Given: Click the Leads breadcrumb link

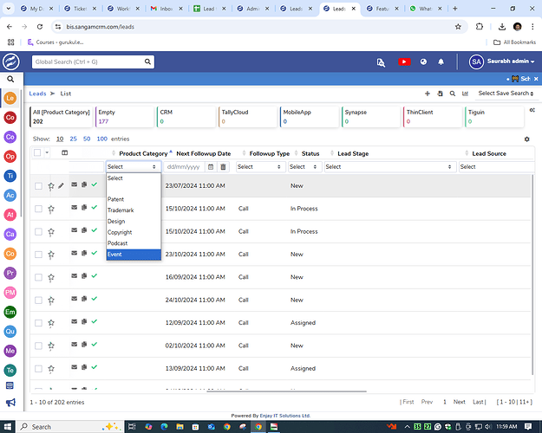Looking at the screenshot, I should (37, 94).
